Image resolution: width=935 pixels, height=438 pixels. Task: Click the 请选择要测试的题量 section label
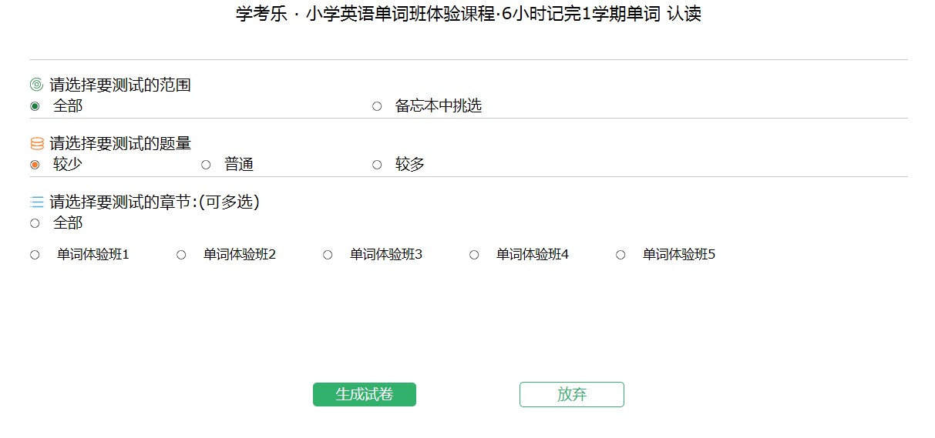[120, 143]
